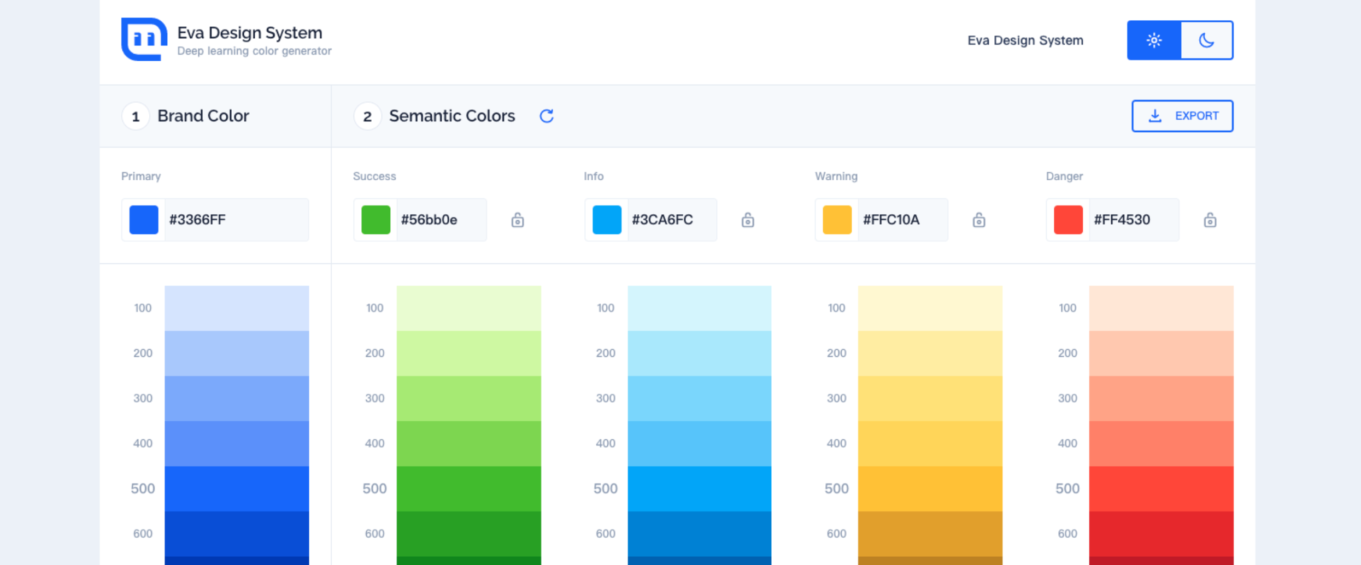The height and width of the screenshot is (565, 1361).
Task: Click the Eva Design System logo icon
Action: [x=144, y=39]
